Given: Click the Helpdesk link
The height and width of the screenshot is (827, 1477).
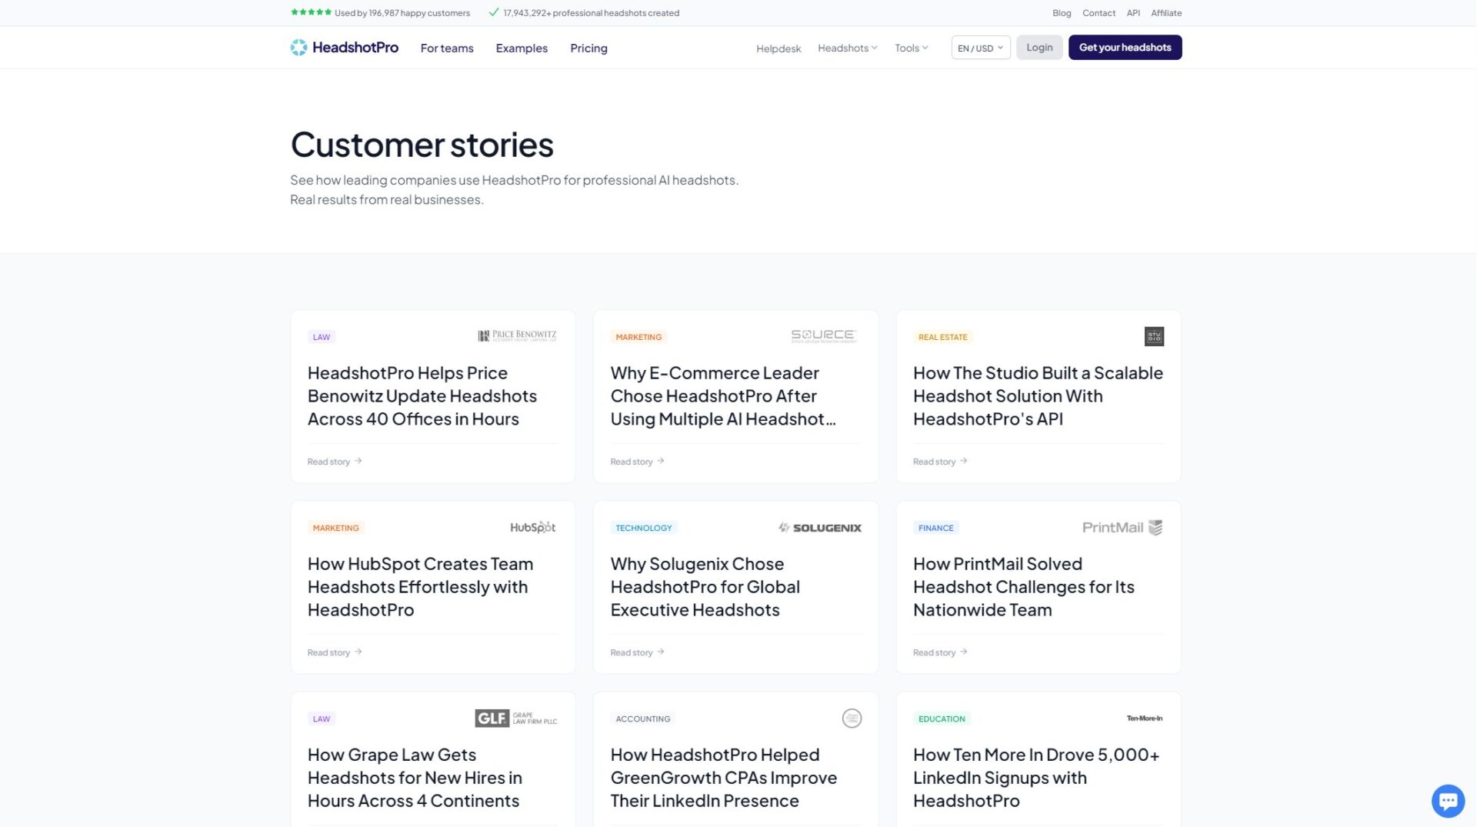Looking at the screenshot, I should pyautogui.click(x=778, y=48).
